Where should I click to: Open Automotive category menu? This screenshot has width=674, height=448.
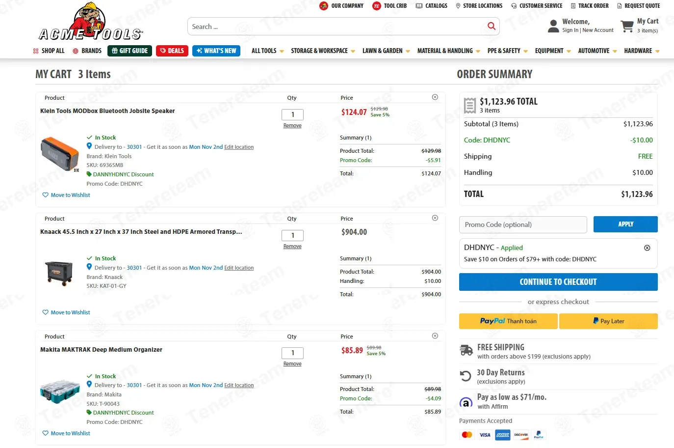[597, 51]
